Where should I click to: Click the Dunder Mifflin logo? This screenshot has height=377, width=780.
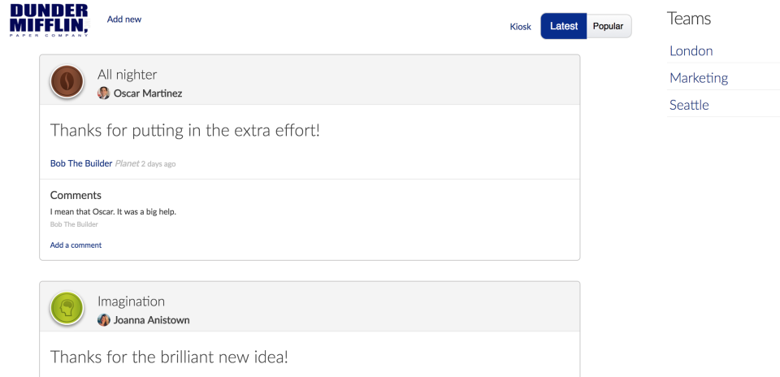coord(50,20)
